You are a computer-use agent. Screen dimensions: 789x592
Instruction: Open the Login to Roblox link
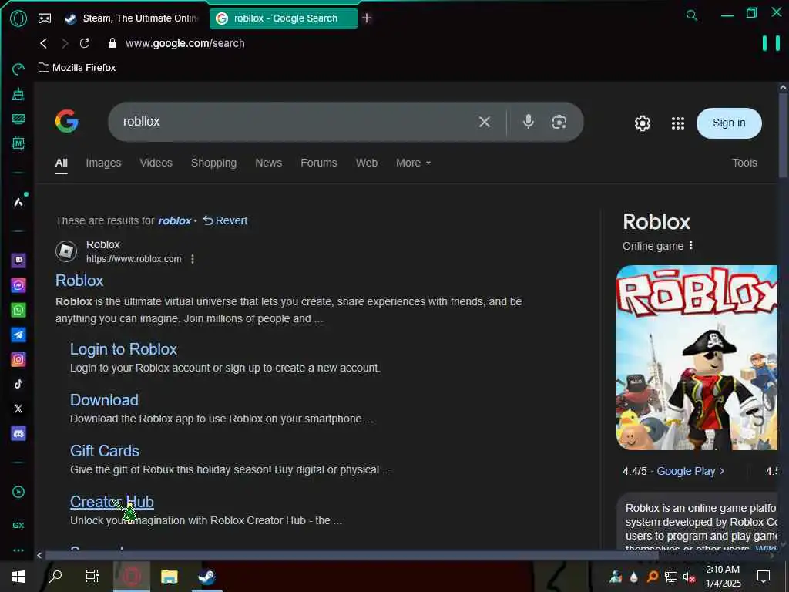pyautogui.click(x=123, y=349)
